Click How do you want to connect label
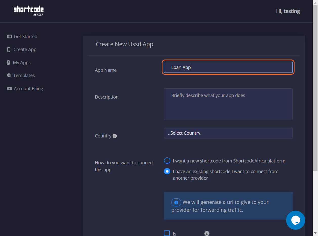The image size is (318, 236). coord(124,166)
